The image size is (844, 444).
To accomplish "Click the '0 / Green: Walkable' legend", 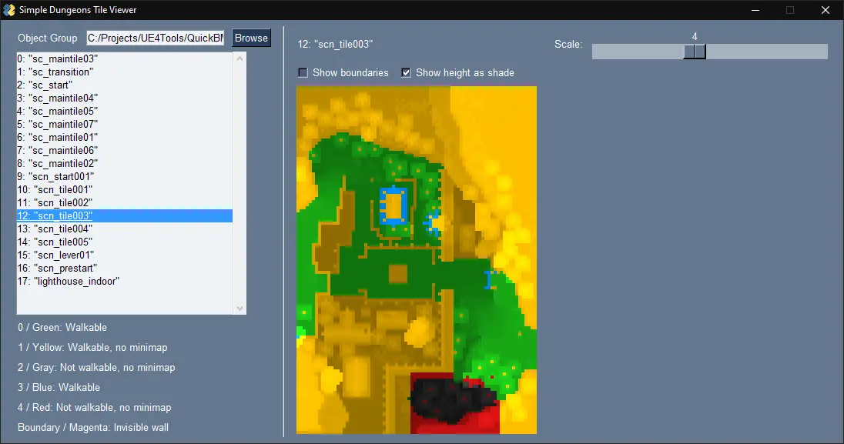I will click(x=62, y=327).
